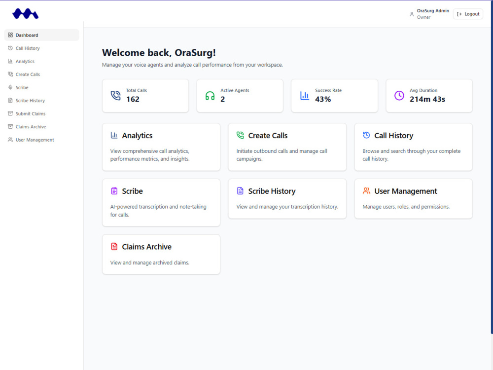Click 'Manage users, roles, and permissions.' text

(x=406, y=207)
